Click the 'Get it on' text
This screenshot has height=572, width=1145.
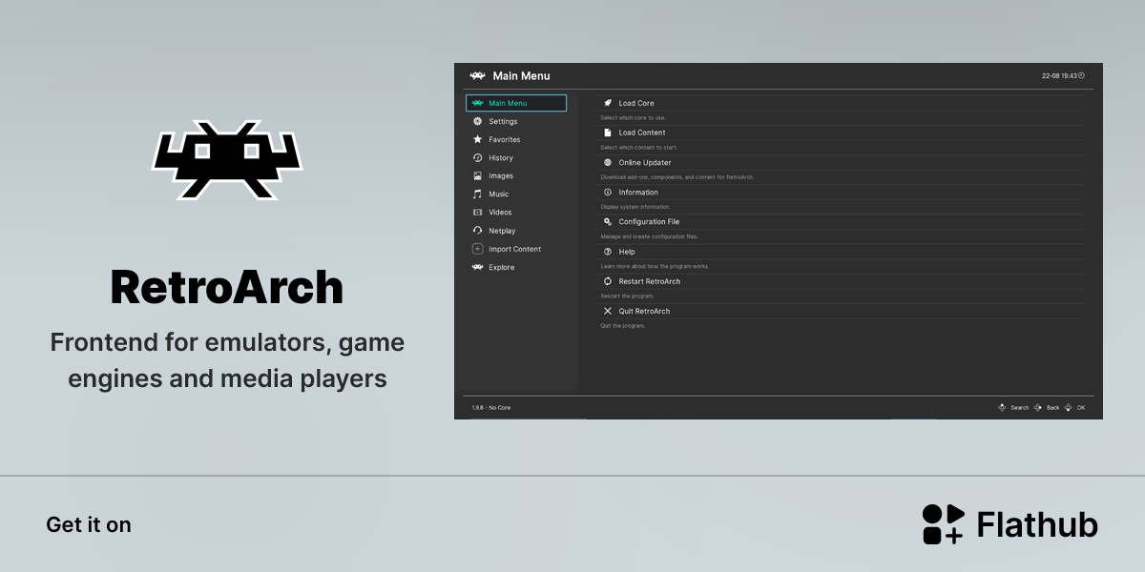coord(89,524)
